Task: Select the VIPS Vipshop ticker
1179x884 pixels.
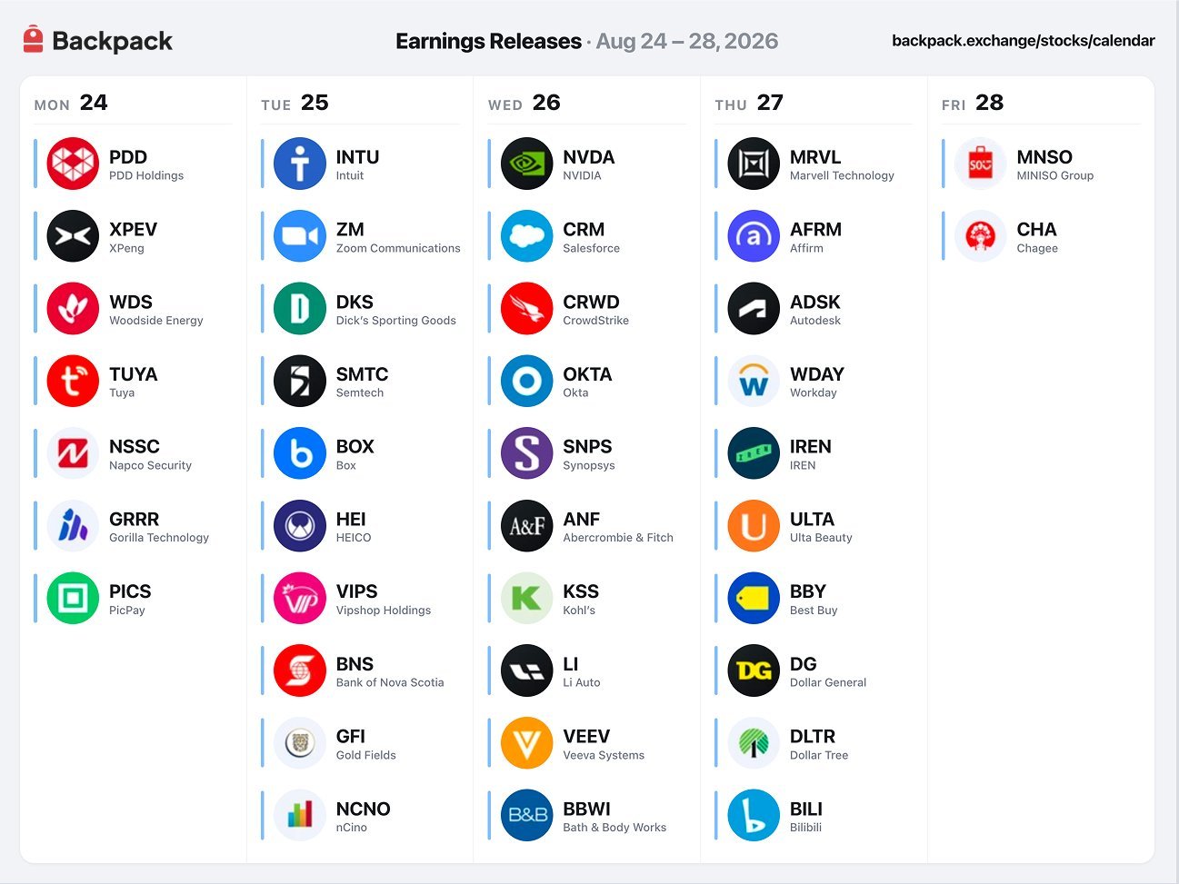Action: pos(357,591)
